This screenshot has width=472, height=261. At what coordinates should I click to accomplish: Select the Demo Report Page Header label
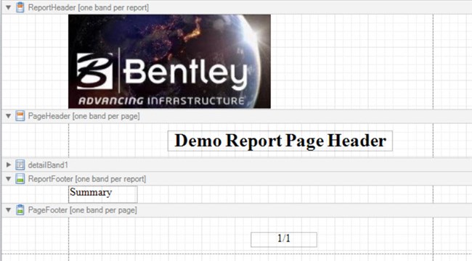coord(280,141)
